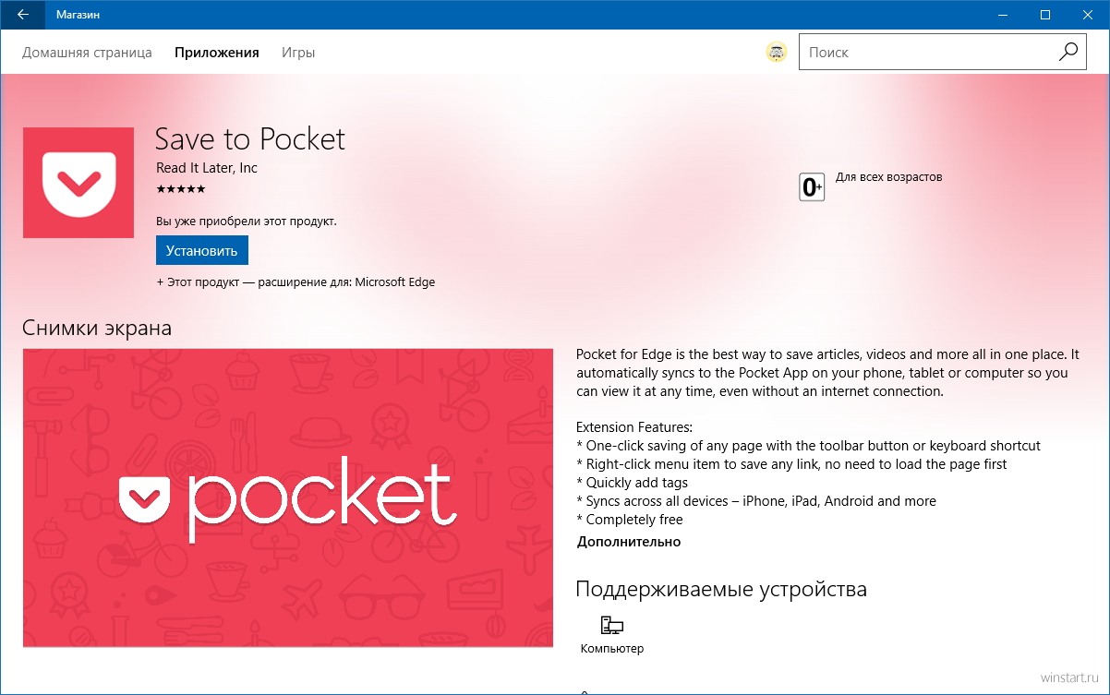
Task: Close the Магазин window
Action: pyautogui.click(x=1088, y=15)
